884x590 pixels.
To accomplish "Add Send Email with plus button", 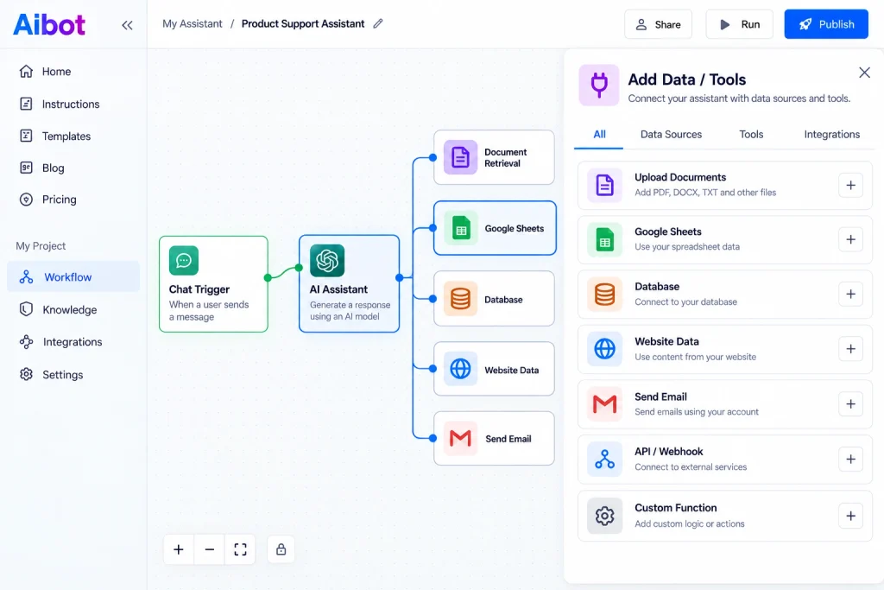I will click(850, 404).
